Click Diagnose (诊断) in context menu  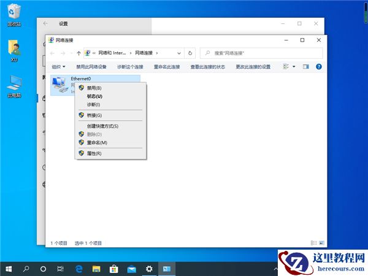(x=110, y=104)
